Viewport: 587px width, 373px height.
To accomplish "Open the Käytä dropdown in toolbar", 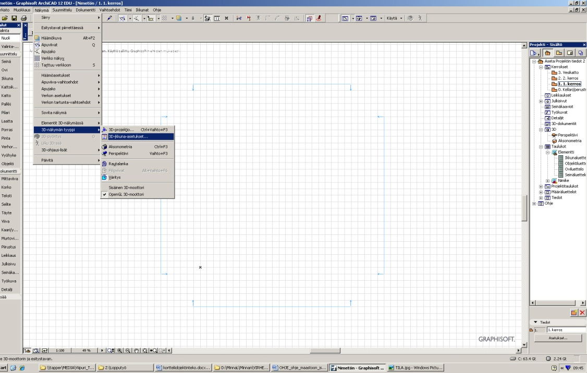I will [394, 18].
